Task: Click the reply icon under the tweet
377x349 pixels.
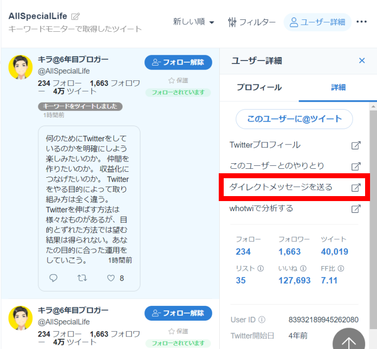Action: pos(54,278)
